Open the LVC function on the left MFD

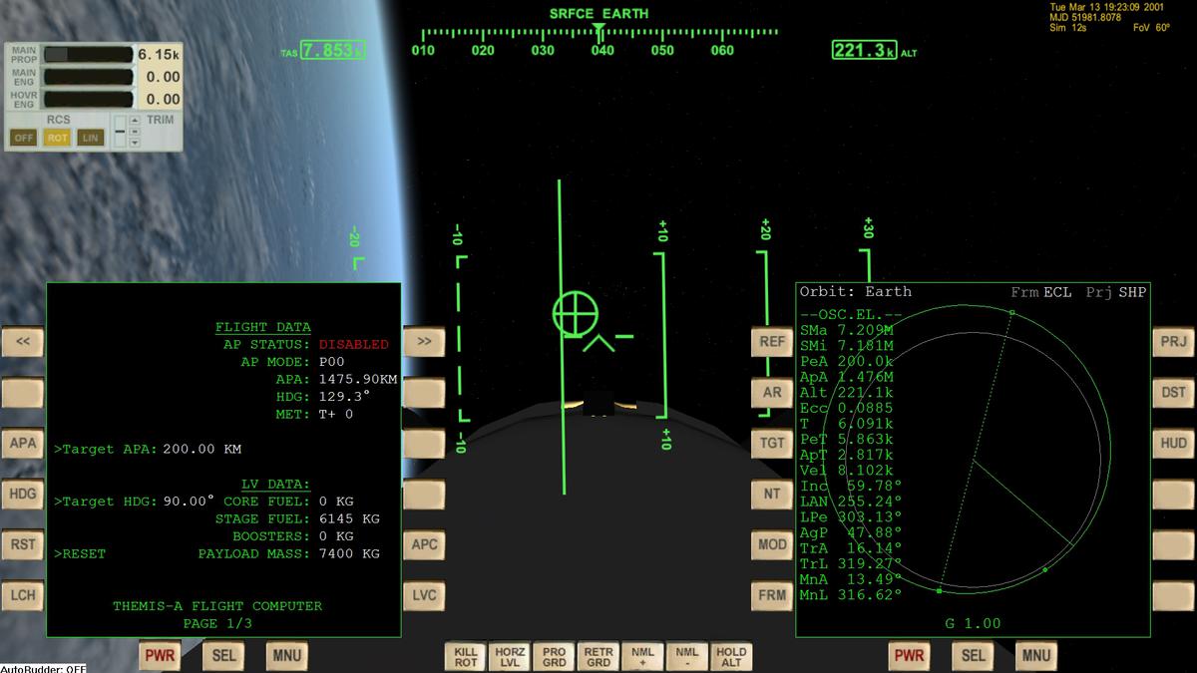click(424, 595)
